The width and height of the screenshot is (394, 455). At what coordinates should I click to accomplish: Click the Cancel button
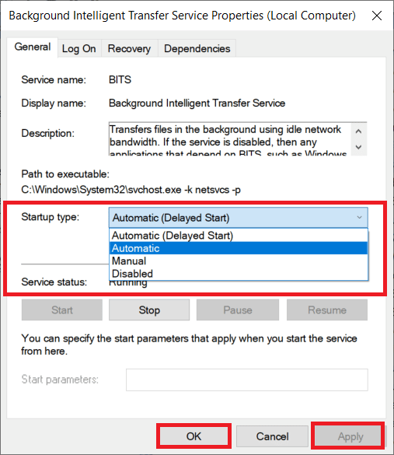[272, 436]
